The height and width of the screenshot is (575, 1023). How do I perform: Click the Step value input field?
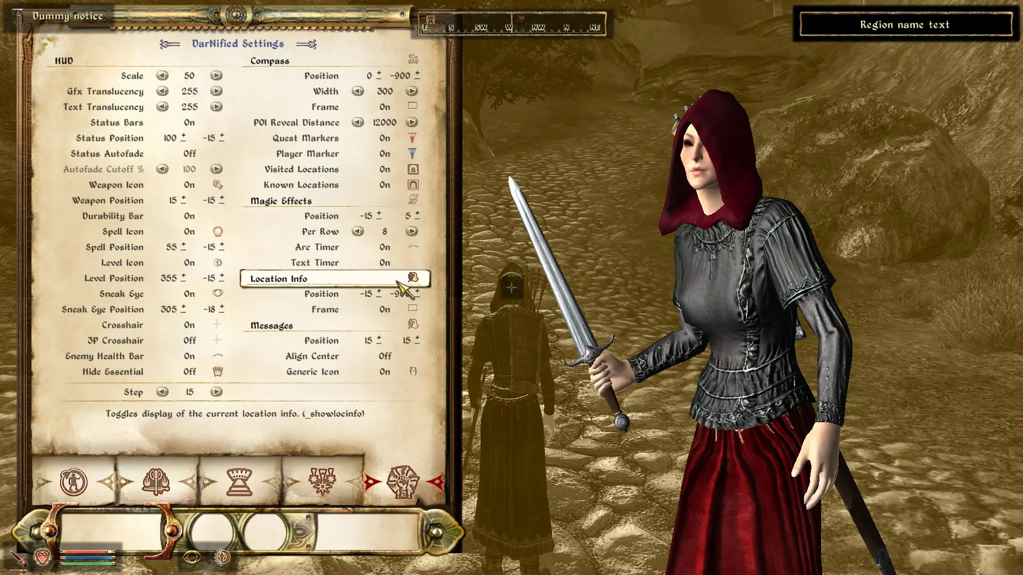188,392
